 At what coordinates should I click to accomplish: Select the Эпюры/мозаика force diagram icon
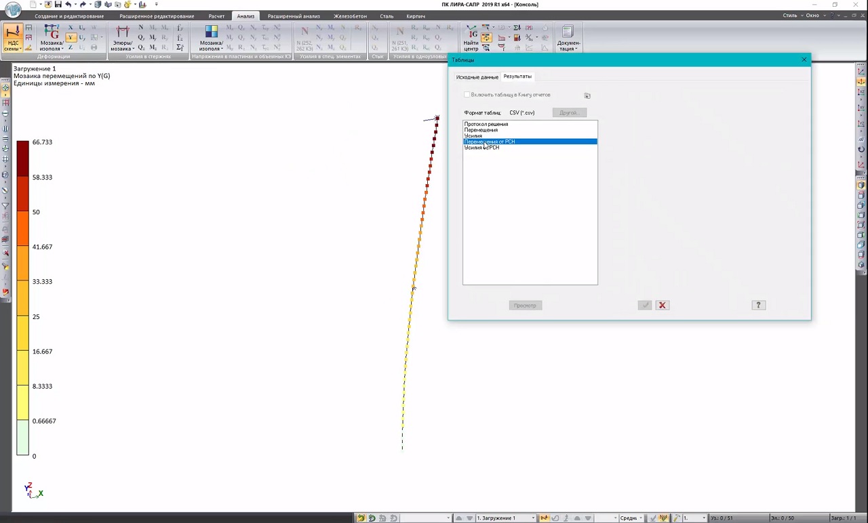[x=122, y=38]
